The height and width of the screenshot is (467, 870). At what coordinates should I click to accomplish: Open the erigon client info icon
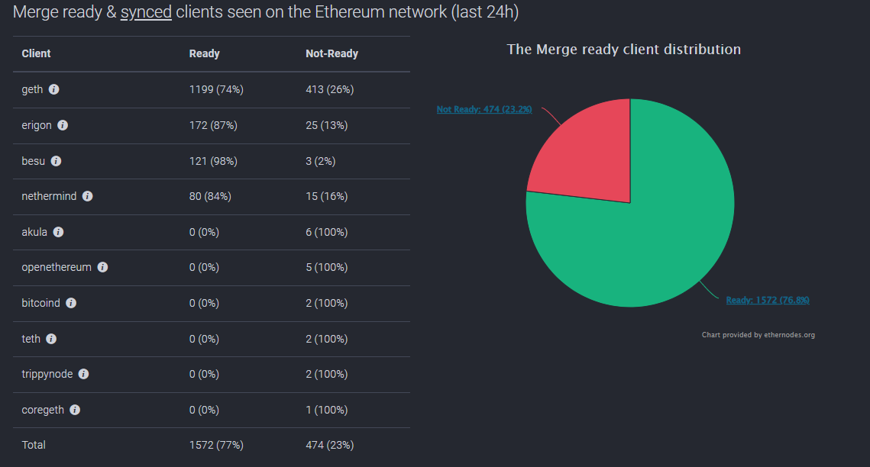pos(63,125)
